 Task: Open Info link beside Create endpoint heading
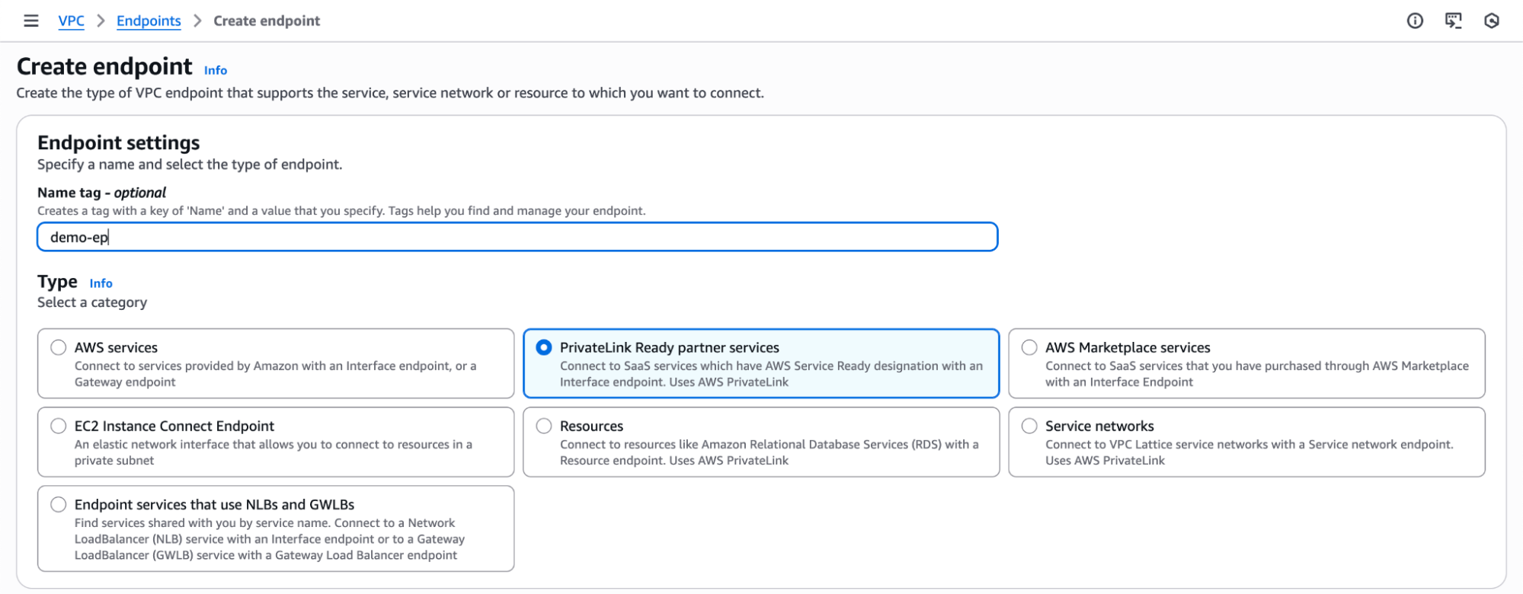click(x=216, y=70)
